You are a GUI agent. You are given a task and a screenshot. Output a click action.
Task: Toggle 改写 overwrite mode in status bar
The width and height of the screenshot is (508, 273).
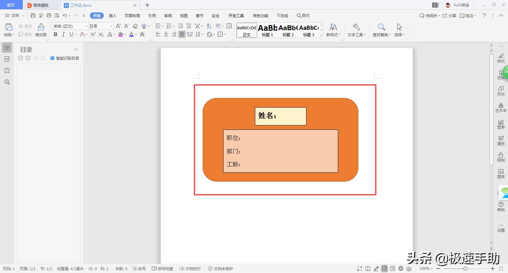coord(139,269)
